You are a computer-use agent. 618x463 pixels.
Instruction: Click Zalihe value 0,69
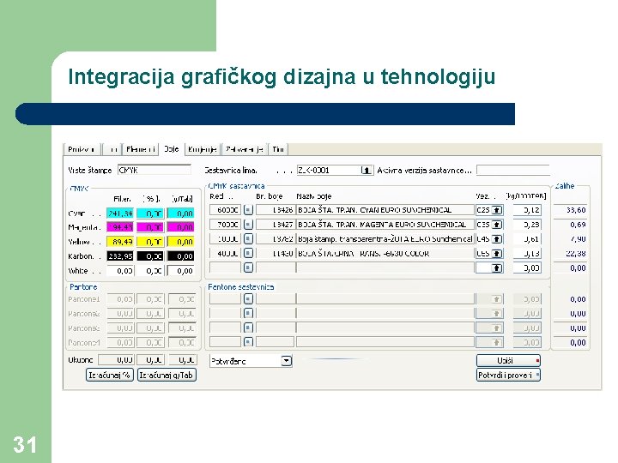pos(578,225)
